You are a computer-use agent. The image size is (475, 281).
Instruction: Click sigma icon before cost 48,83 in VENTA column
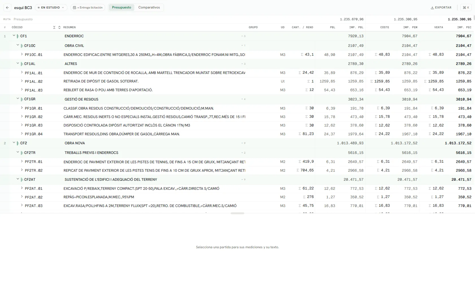click(430, 55)
